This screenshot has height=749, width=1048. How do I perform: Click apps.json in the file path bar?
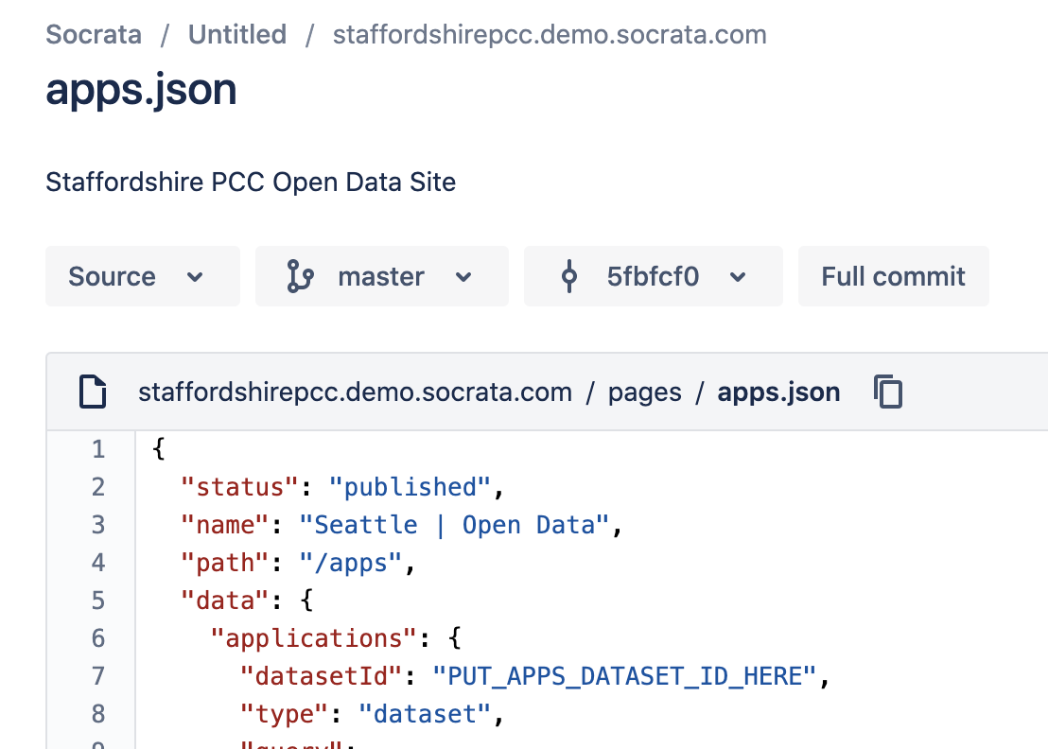778,392
